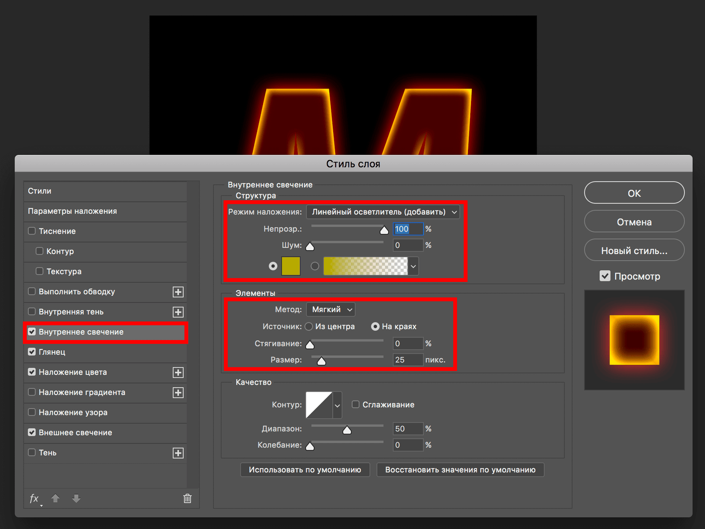
Task: Click the move effect down arrow
Action: (x=76, y=499)
